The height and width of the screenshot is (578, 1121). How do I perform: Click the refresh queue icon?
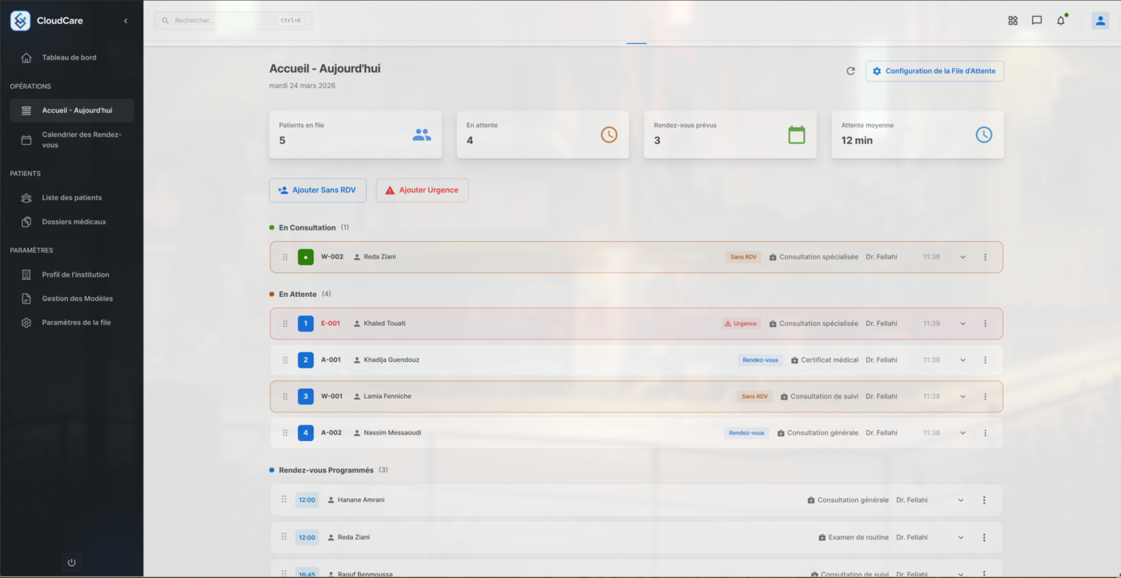[850, 70]
